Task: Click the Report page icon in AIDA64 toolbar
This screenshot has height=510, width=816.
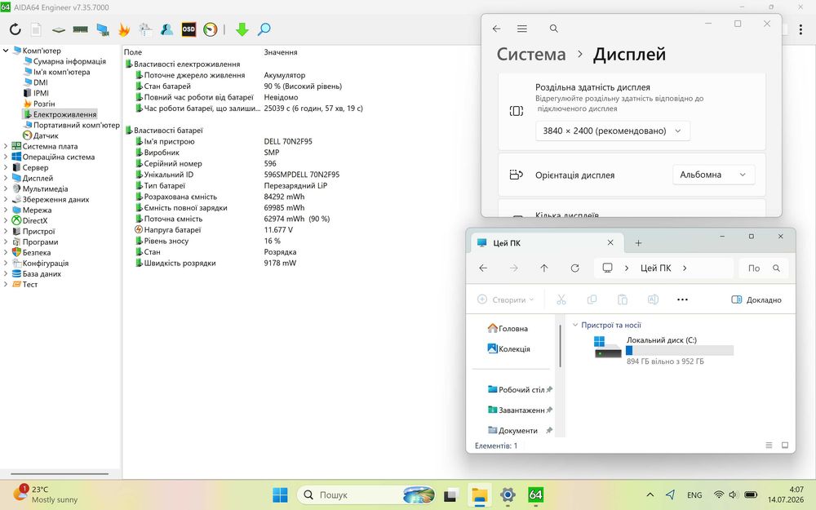Action: (36, 29)
